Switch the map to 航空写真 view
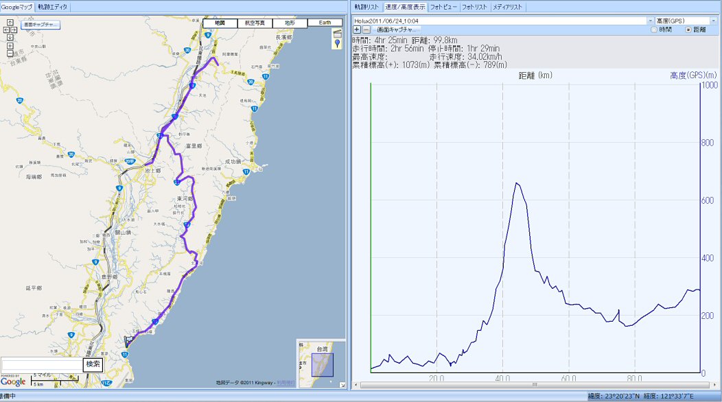The width and height of the screenshot is (722, 402). coord(255,23)
